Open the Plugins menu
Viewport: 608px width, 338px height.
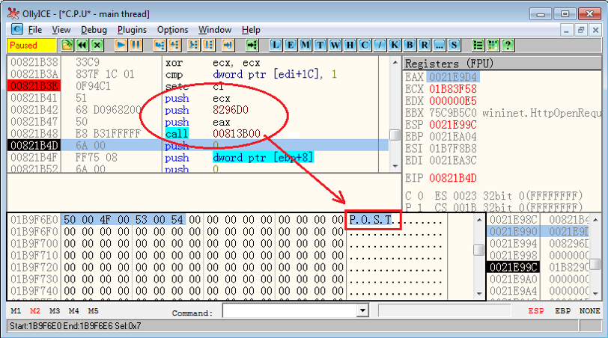[x=133, y=30]
